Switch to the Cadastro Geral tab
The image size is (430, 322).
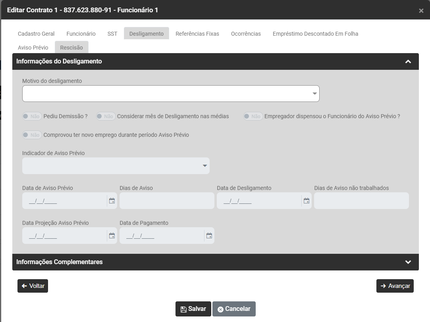(36, 34)
